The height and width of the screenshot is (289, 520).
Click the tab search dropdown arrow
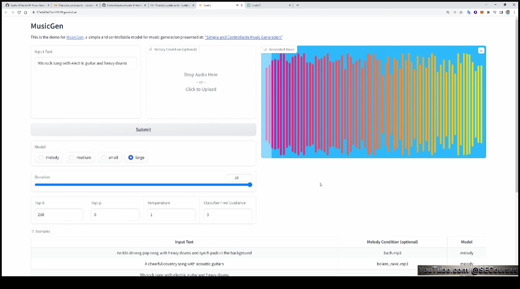486,5
